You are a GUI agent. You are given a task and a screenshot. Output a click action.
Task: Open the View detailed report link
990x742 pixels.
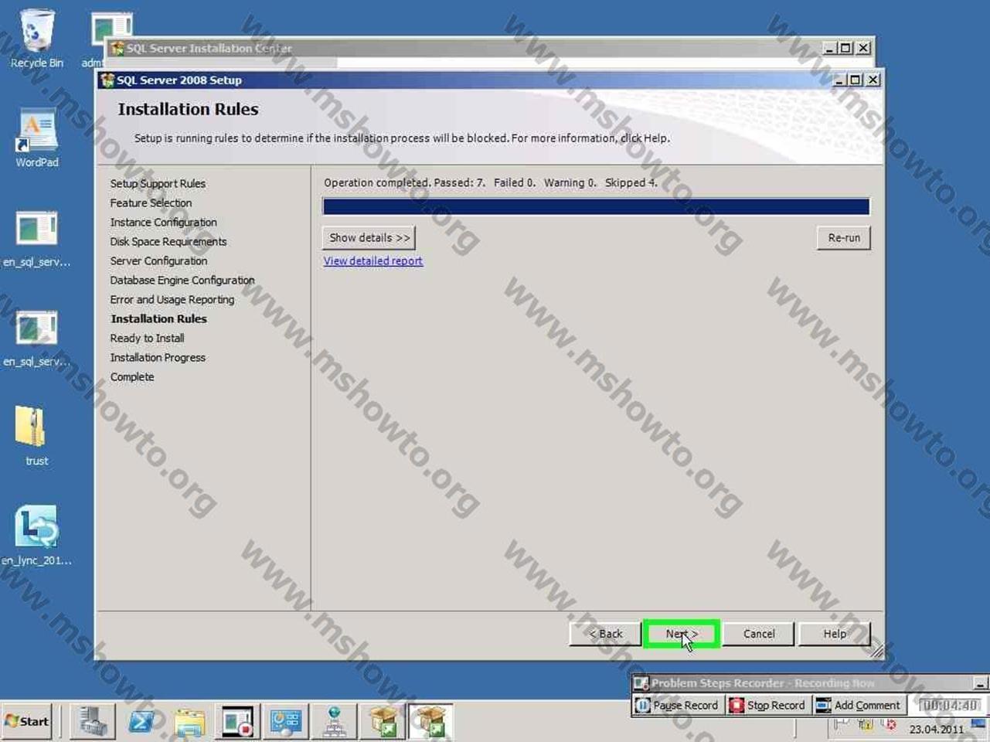click(373, 261)
